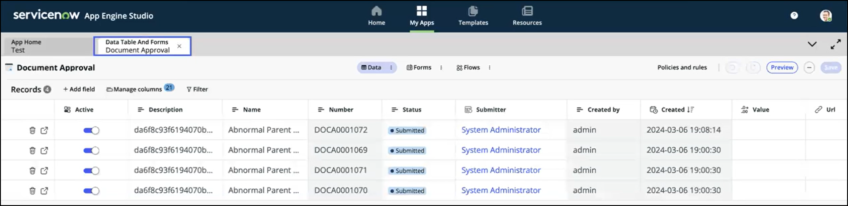Click the Preview button
Image resolution: width=848 pixels, height=206 pixels.
pos(782,68)
